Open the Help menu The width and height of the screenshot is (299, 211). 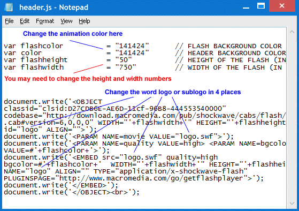85,21
